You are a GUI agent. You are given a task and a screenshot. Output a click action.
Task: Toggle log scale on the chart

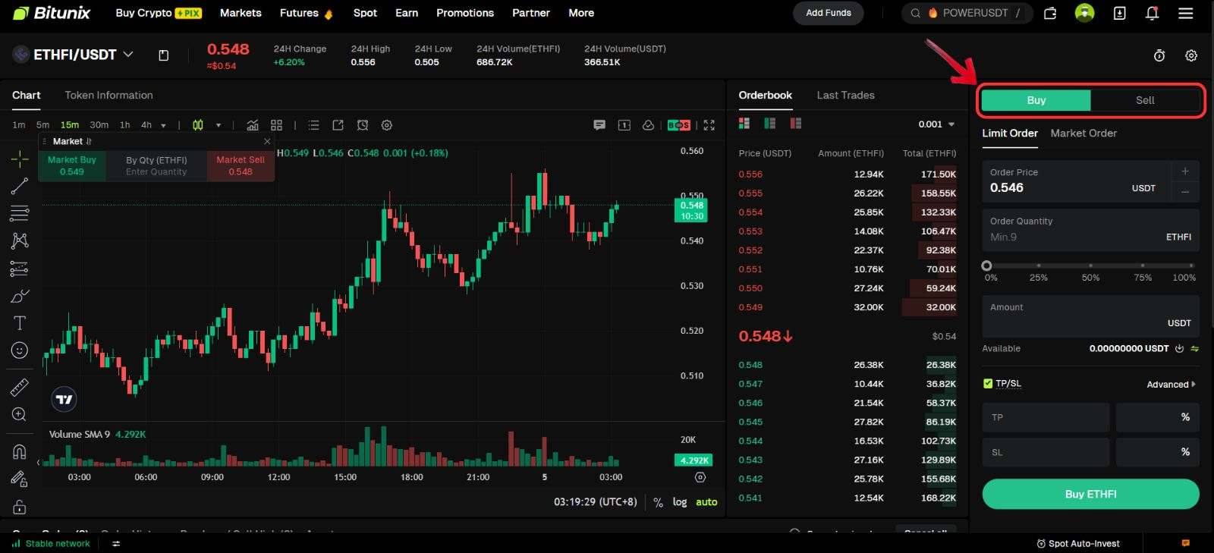(680, 502)
